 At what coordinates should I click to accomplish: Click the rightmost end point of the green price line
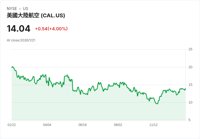coord(185,89)
